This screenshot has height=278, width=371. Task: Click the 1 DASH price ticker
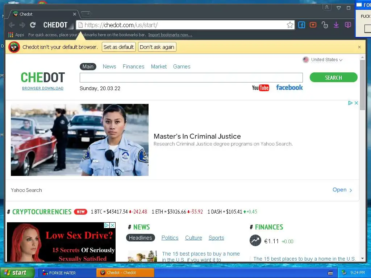tap(232, 212)
